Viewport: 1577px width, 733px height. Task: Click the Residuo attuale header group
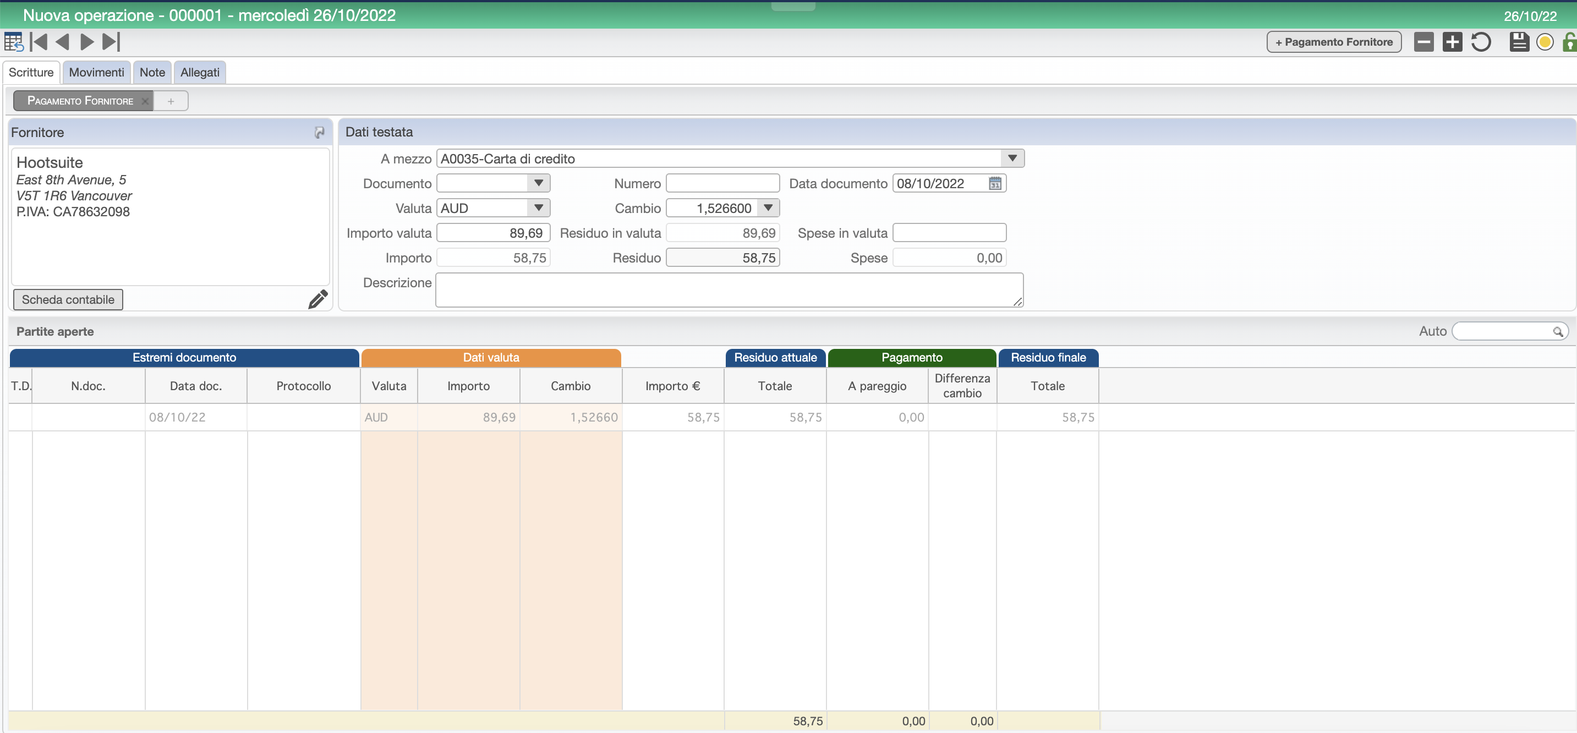click(x=775, y=358)
